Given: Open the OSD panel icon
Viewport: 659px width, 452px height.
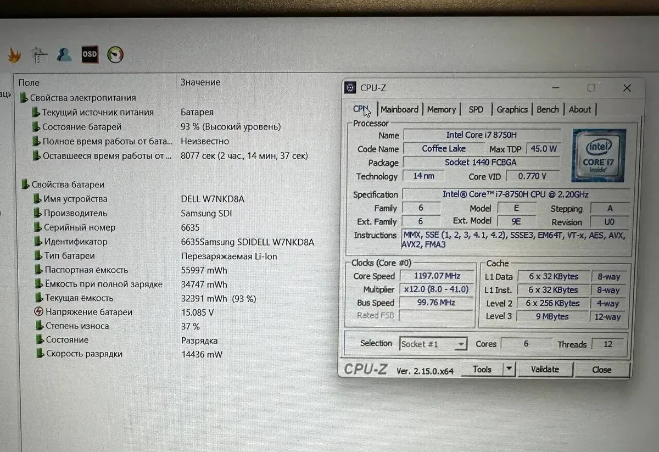Looking at the screenshot, I should pyautogui.click(x=90, y=54).
